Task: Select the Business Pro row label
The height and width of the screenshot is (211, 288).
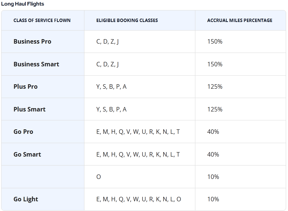Action: [x=32, y=42]
